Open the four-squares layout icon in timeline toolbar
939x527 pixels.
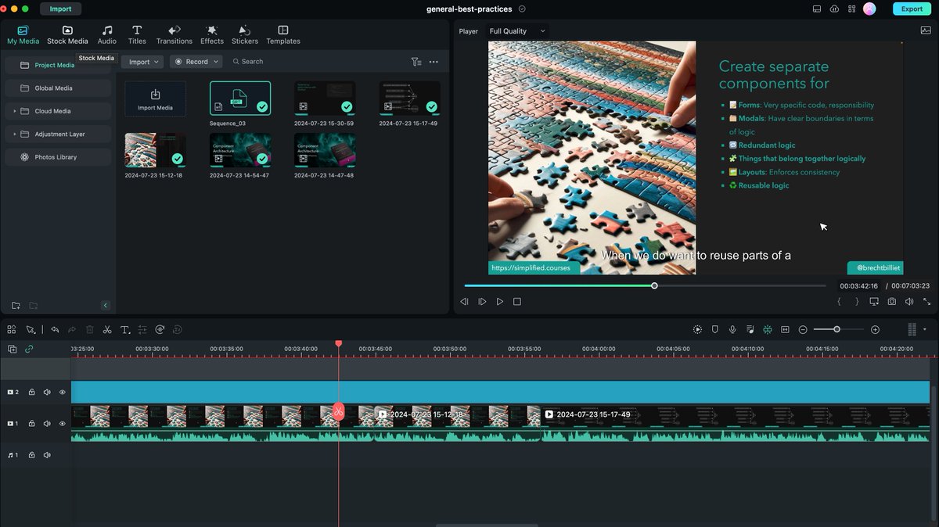click(x=12, y=330)
